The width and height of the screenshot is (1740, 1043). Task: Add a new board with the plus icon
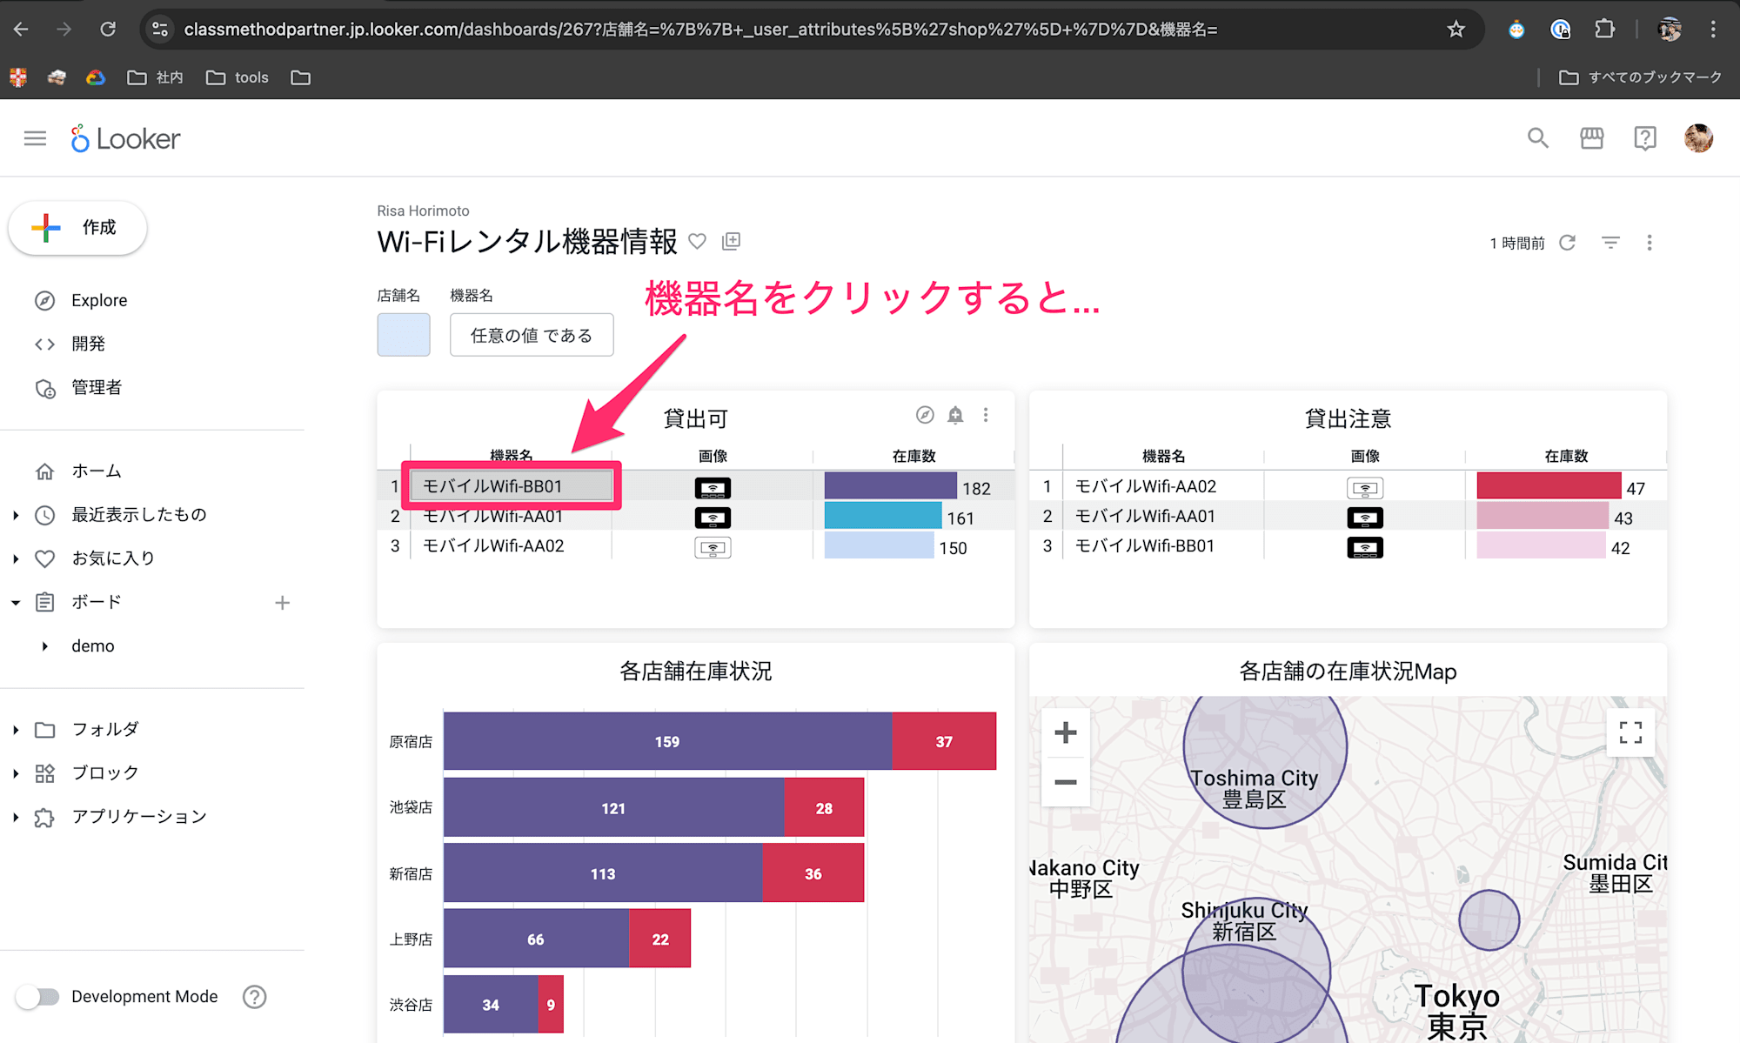click(x=282, y=602)
